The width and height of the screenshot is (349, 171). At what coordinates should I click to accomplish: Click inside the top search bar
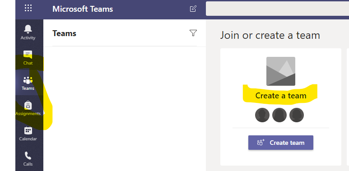[277, 9]
